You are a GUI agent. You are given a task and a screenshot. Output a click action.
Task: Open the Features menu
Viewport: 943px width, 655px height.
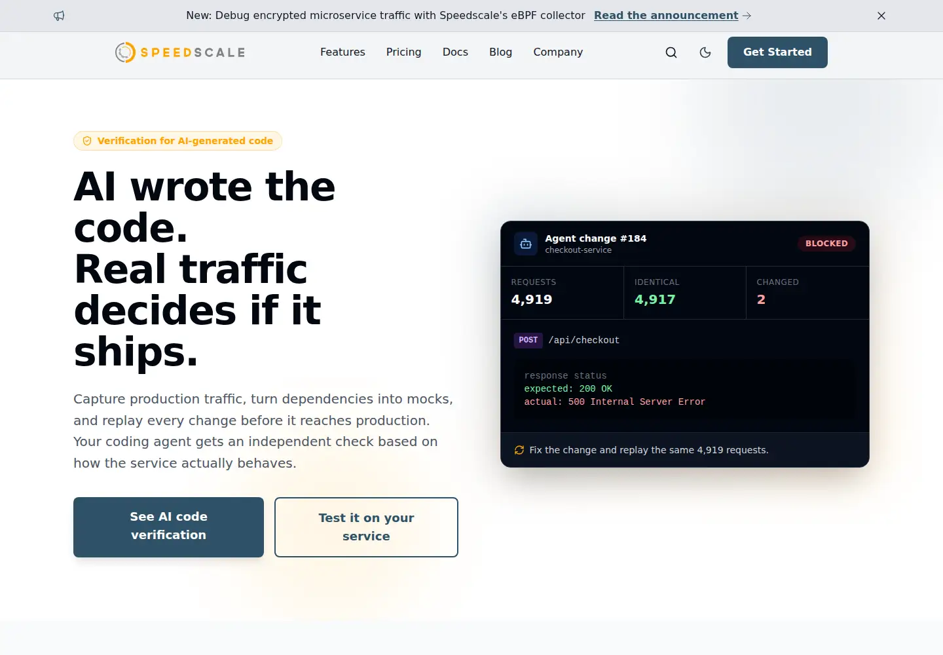[x=342, y=52]
